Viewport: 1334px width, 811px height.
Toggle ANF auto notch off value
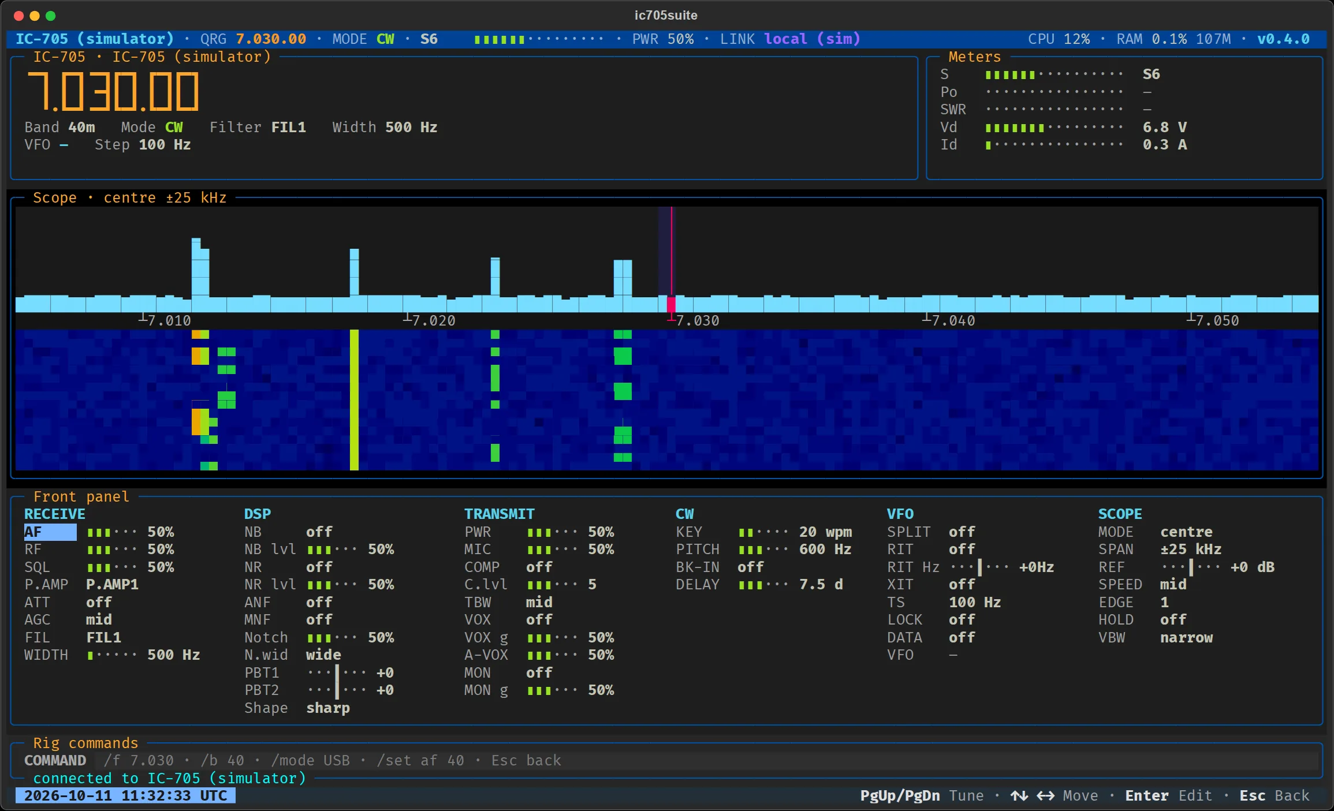(x=319, y=602)
